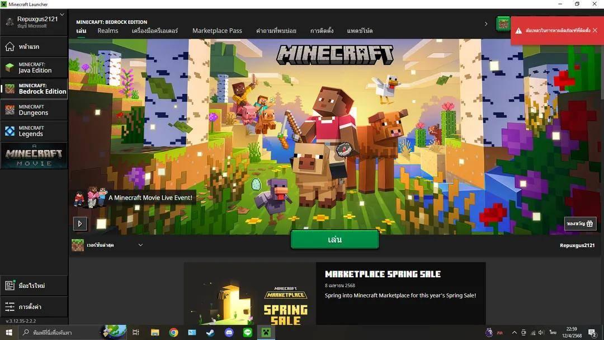
Task: Open A Minecraft Movie promo tile
Action: pos(34,155)
